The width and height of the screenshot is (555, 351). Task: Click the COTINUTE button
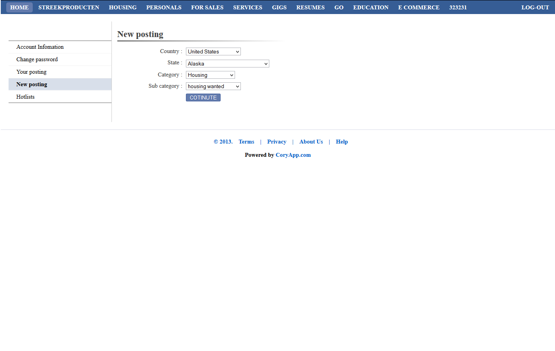pos(203,97)
